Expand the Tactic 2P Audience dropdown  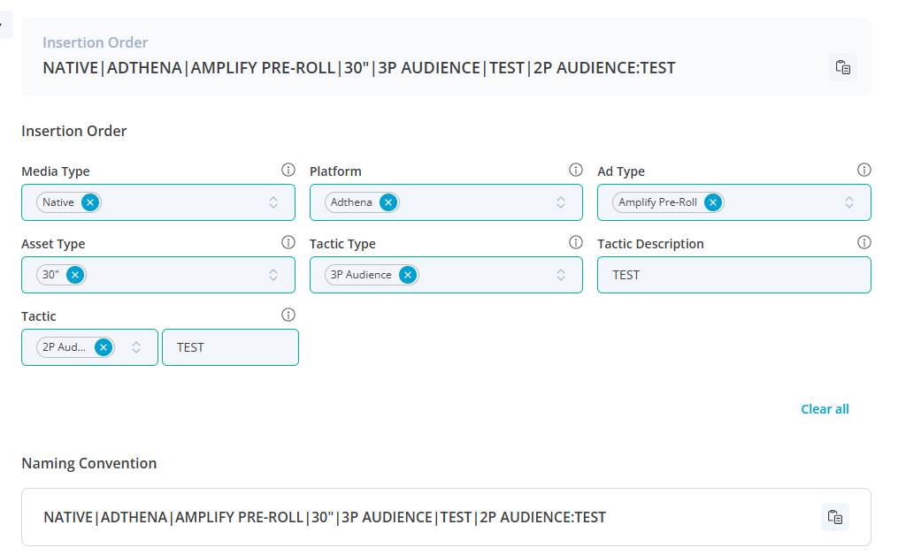click(136, 347)
